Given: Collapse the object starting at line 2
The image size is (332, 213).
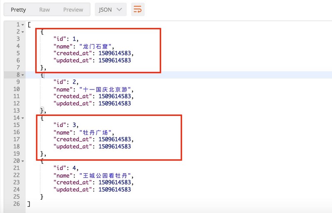Looking at the screenshot, I should coord(23,32).
